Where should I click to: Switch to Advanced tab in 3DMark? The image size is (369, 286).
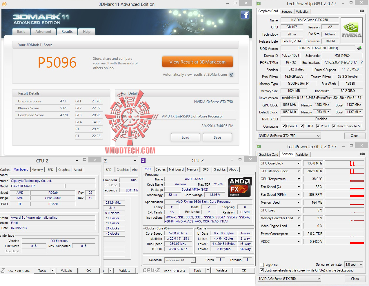point(43,32)
